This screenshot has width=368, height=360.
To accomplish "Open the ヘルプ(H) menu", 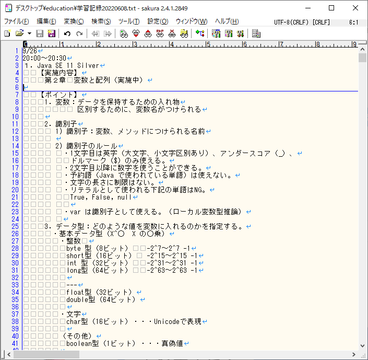I will (x=227, y=21).
